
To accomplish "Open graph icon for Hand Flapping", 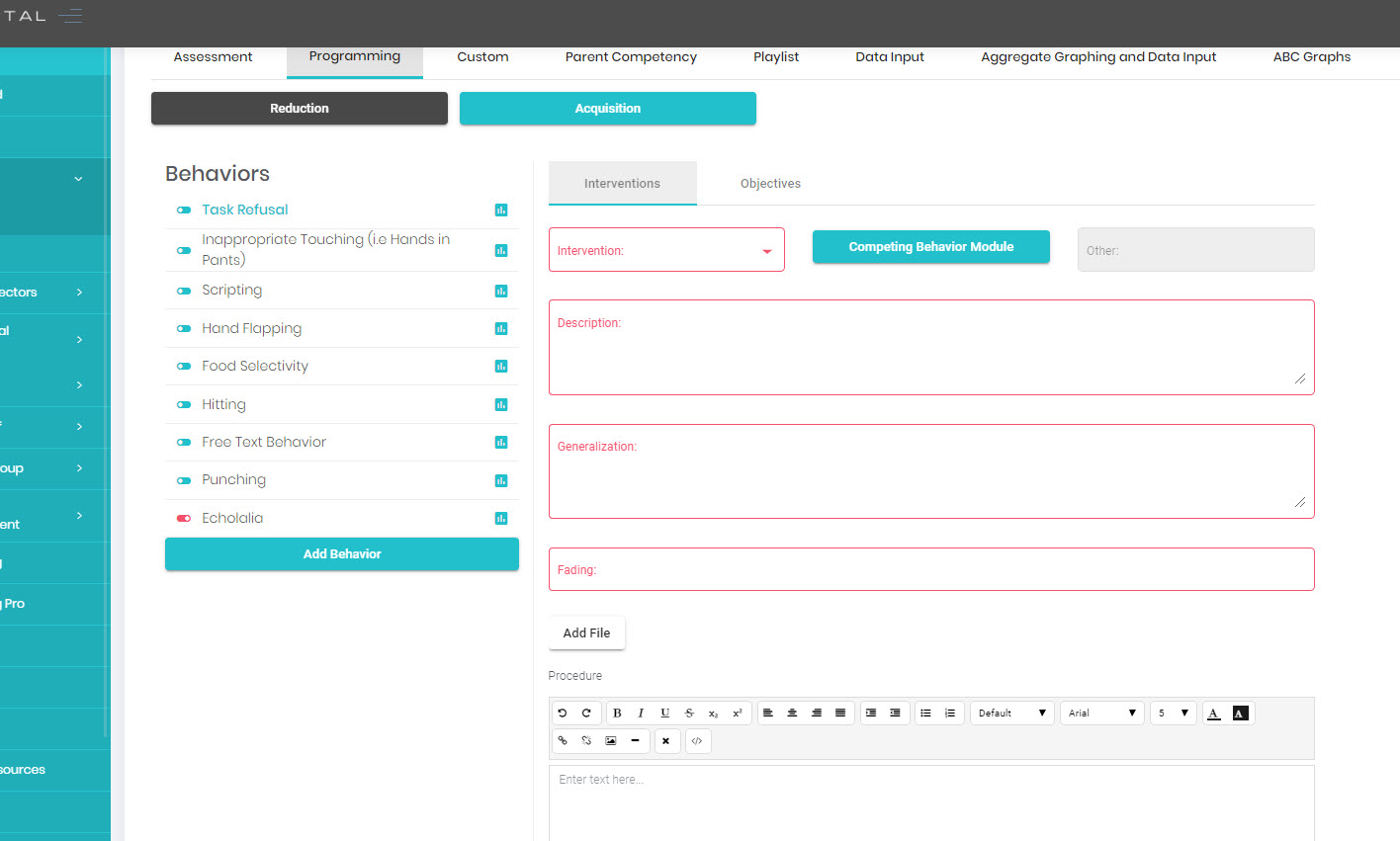I will 501,328.
